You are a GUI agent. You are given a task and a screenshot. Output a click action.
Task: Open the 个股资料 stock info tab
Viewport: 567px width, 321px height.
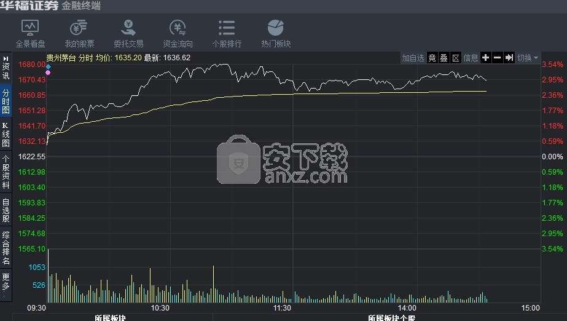pyautogui.click(x=6, y=172)
